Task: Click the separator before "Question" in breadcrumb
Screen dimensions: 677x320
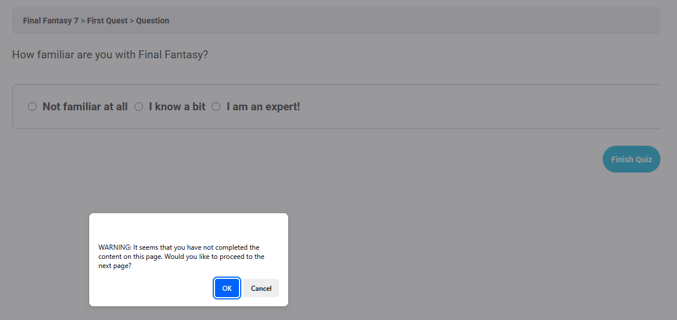Action: point(132,20)
